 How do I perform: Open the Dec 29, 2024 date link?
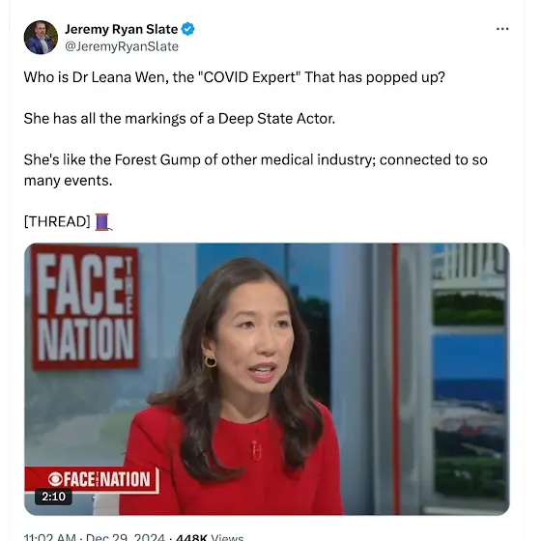coord(126,537)
